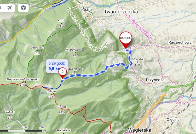196x134 pixels.
Task: Click the Cebula 1036 peak label
Action: pyautogui.click(x=51, y=94)
